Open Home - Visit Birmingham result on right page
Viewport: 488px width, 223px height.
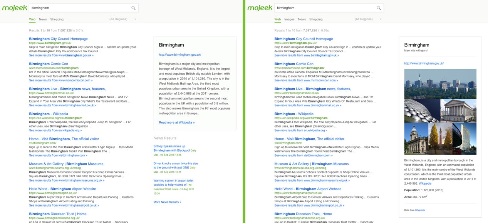click(309, 139)
